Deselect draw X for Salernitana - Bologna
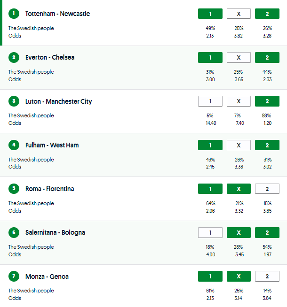287x307 pixels. pos(239,232)
